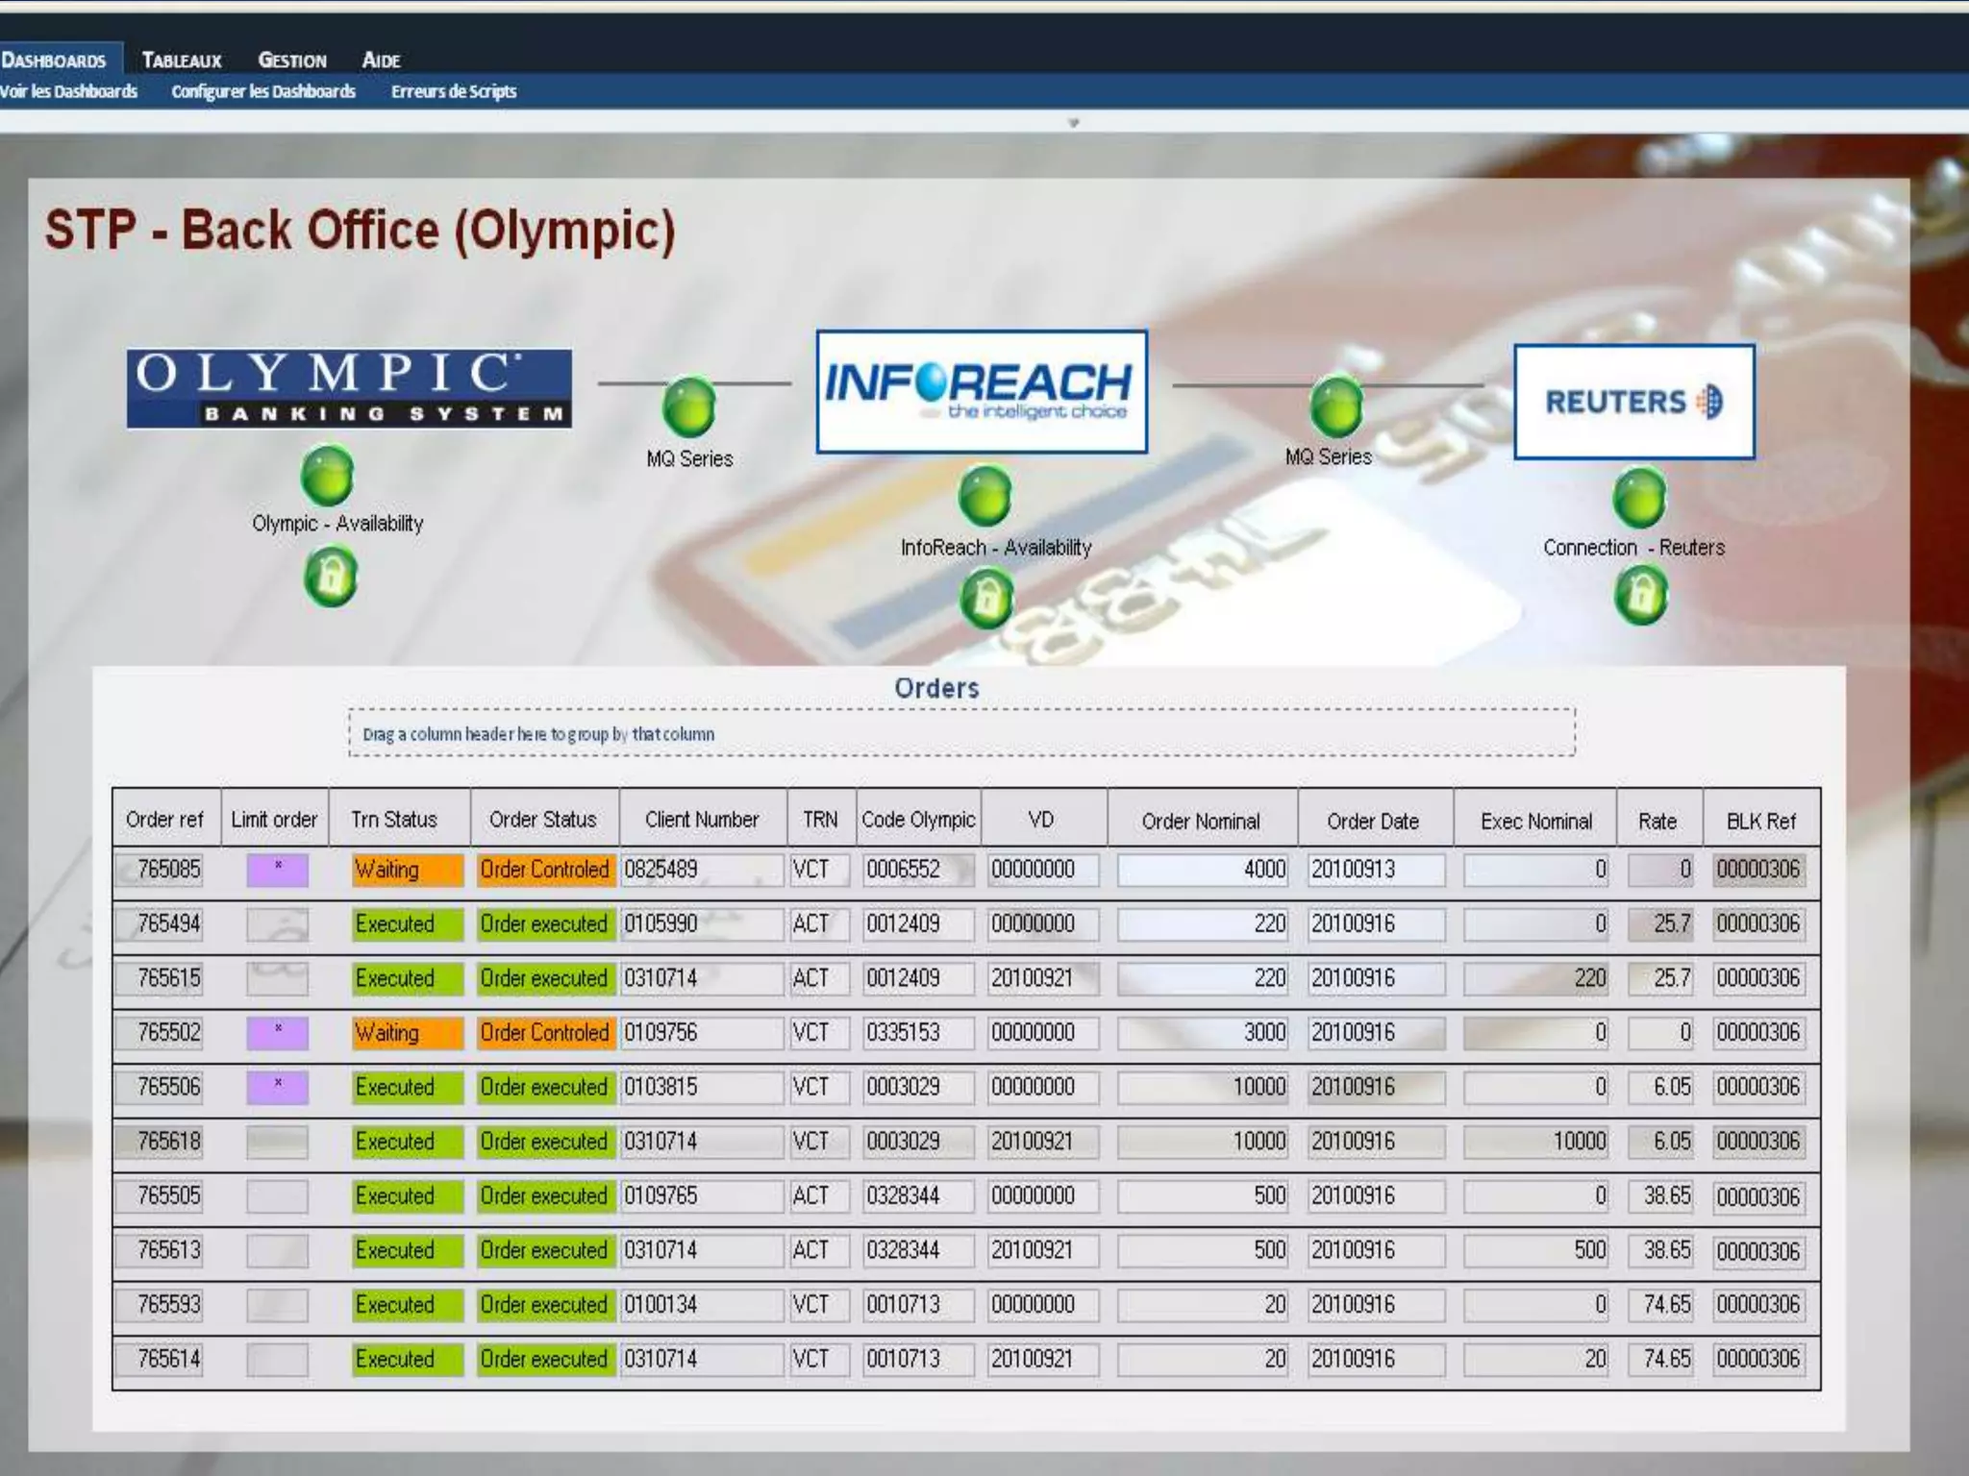Screen dimensions: 1969x1476
Task: Click client number 0825489
Action: coord(702,870)
